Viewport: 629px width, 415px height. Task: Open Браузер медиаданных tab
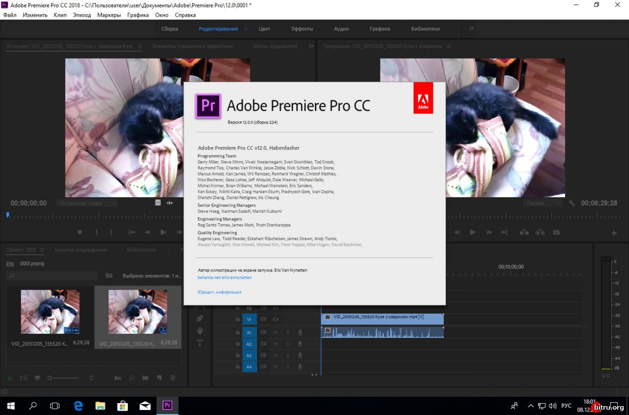pos(81,250)
